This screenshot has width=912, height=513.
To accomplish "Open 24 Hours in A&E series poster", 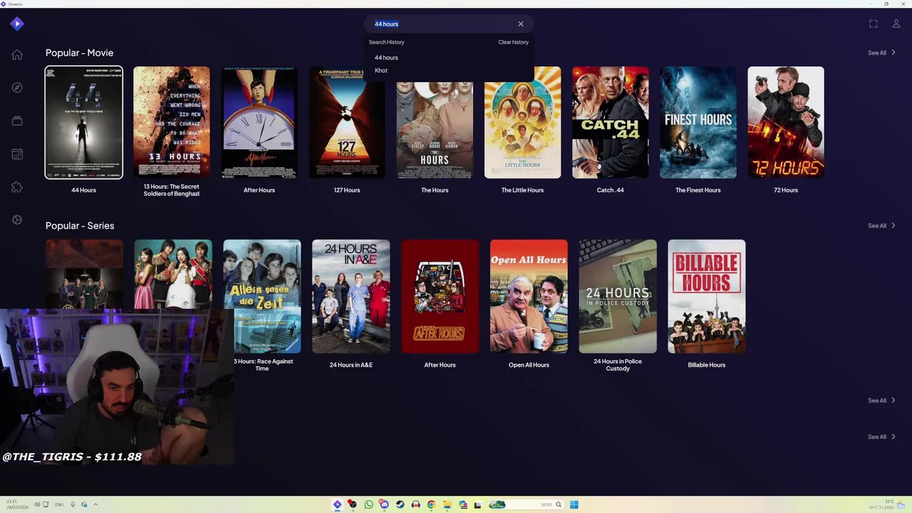I will click(351, 296).
